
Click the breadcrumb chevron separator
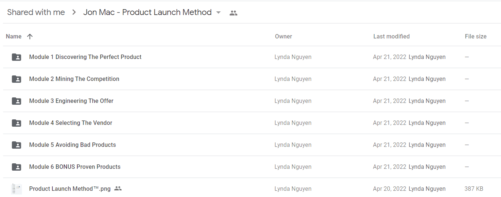[74, 12]
